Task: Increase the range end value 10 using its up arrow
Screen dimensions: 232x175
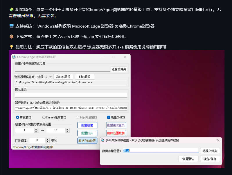Action: [x=67, y=129]
